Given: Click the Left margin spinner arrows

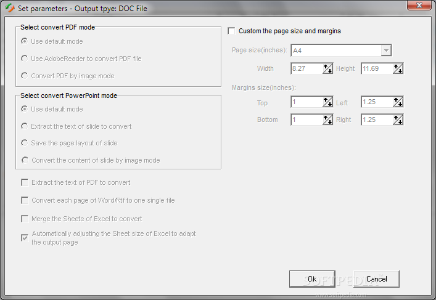Looking at the screenshot, I should click(x=398, y=102).
